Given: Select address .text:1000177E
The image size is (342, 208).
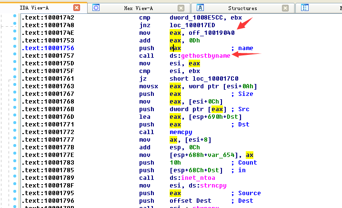Looking at the screenshot, I should point(48,155).
